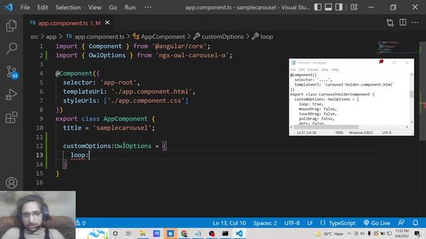Expand the overflow menu ellipsis in the menu bar
The width and height of the screenshot is (426, 239).
[148, 7]
